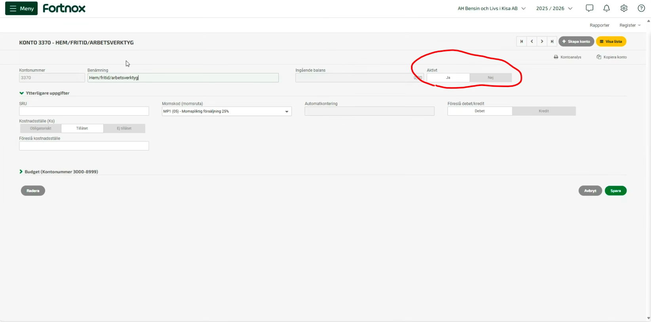Click the green Spara button
Screen dimensions: 651x322
click(x=615, y=191)
